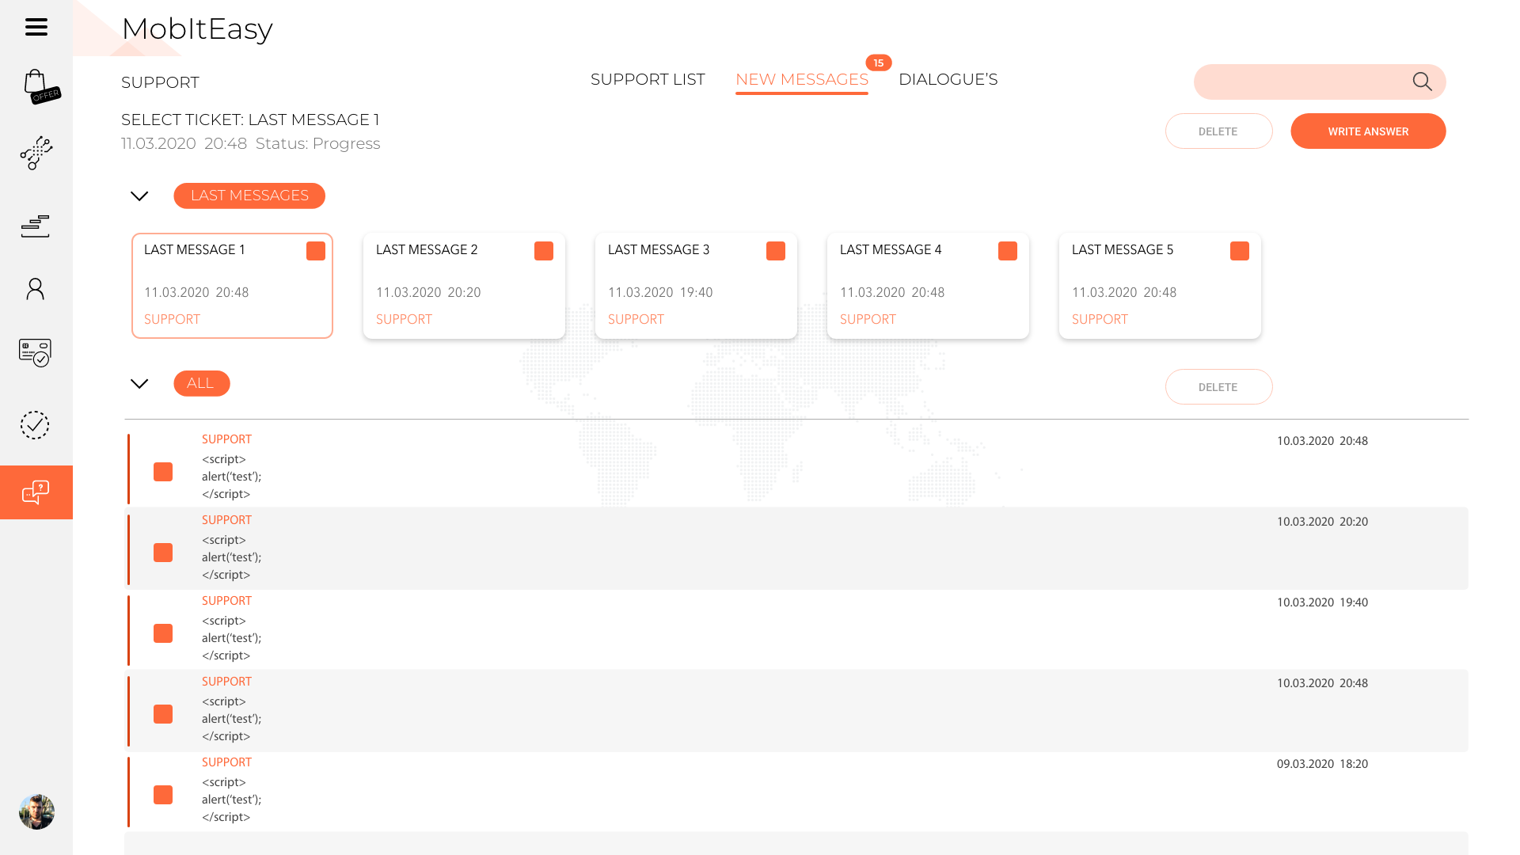Click the timestamp 10.03.2020 19:40
Screen dimensions: 1520x855
click(1322, 602)
